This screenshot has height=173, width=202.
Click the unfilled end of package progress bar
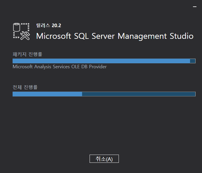click(193, 61)
